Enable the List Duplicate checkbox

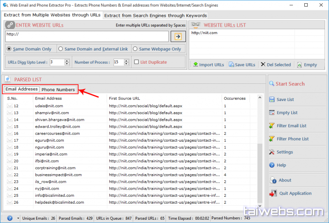[137, 62]
